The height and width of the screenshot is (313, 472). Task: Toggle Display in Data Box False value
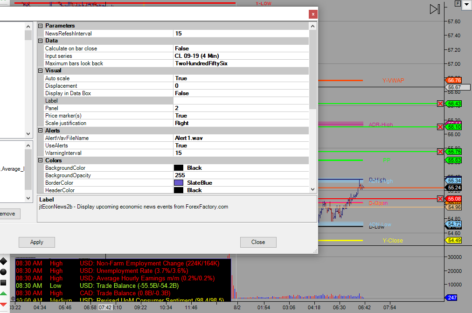(x=241, y=93)
